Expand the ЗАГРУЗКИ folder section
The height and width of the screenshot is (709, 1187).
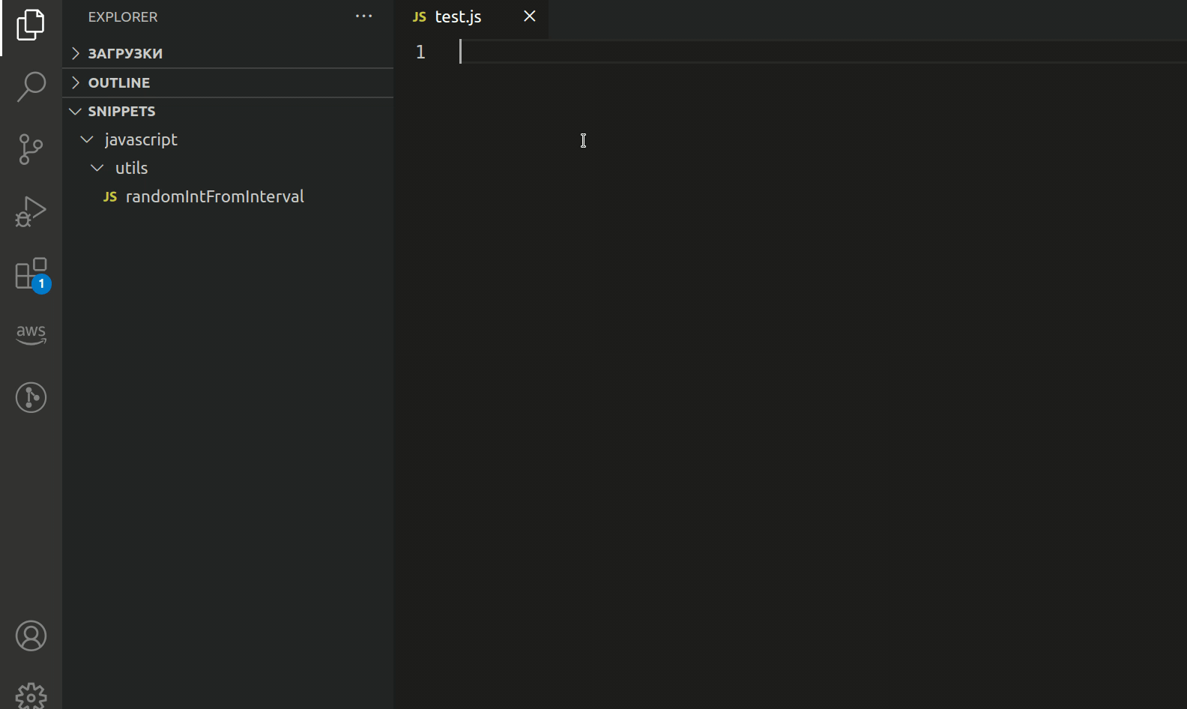[125, 53]
